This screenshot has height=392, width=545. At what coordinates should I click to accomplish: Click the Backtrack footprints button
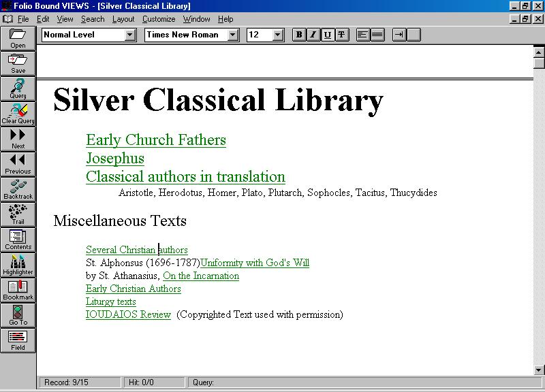tap(18, 190)
